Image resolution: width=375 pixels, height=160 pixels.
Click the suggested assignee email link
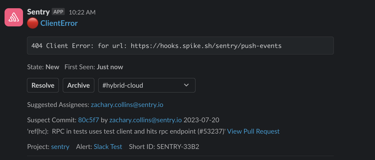click(x=127, y=105)
